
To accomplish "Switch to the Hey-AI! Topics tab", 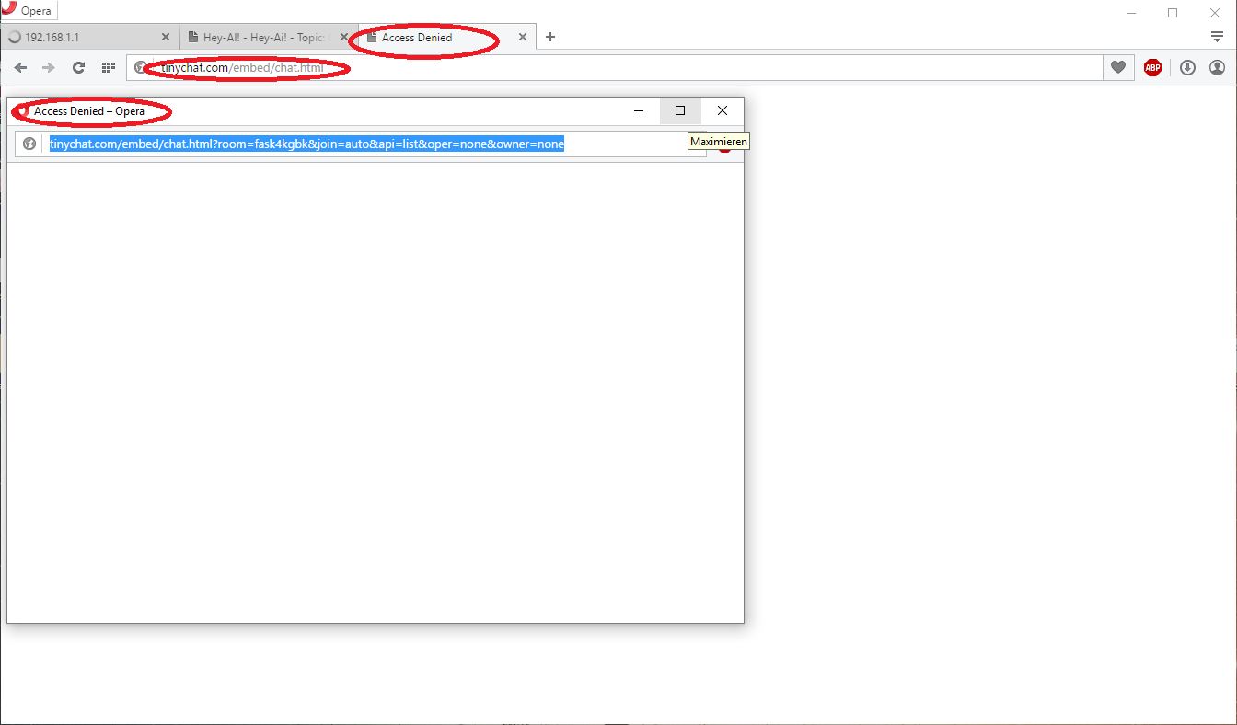I will 268,38.
